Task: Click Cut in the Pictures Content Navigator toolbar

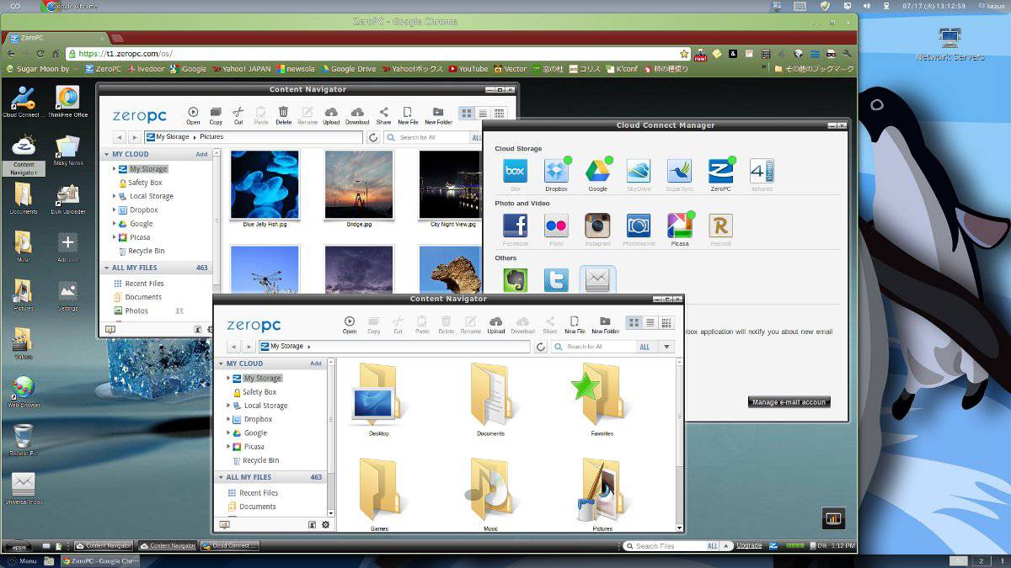Action: point(238,115)
